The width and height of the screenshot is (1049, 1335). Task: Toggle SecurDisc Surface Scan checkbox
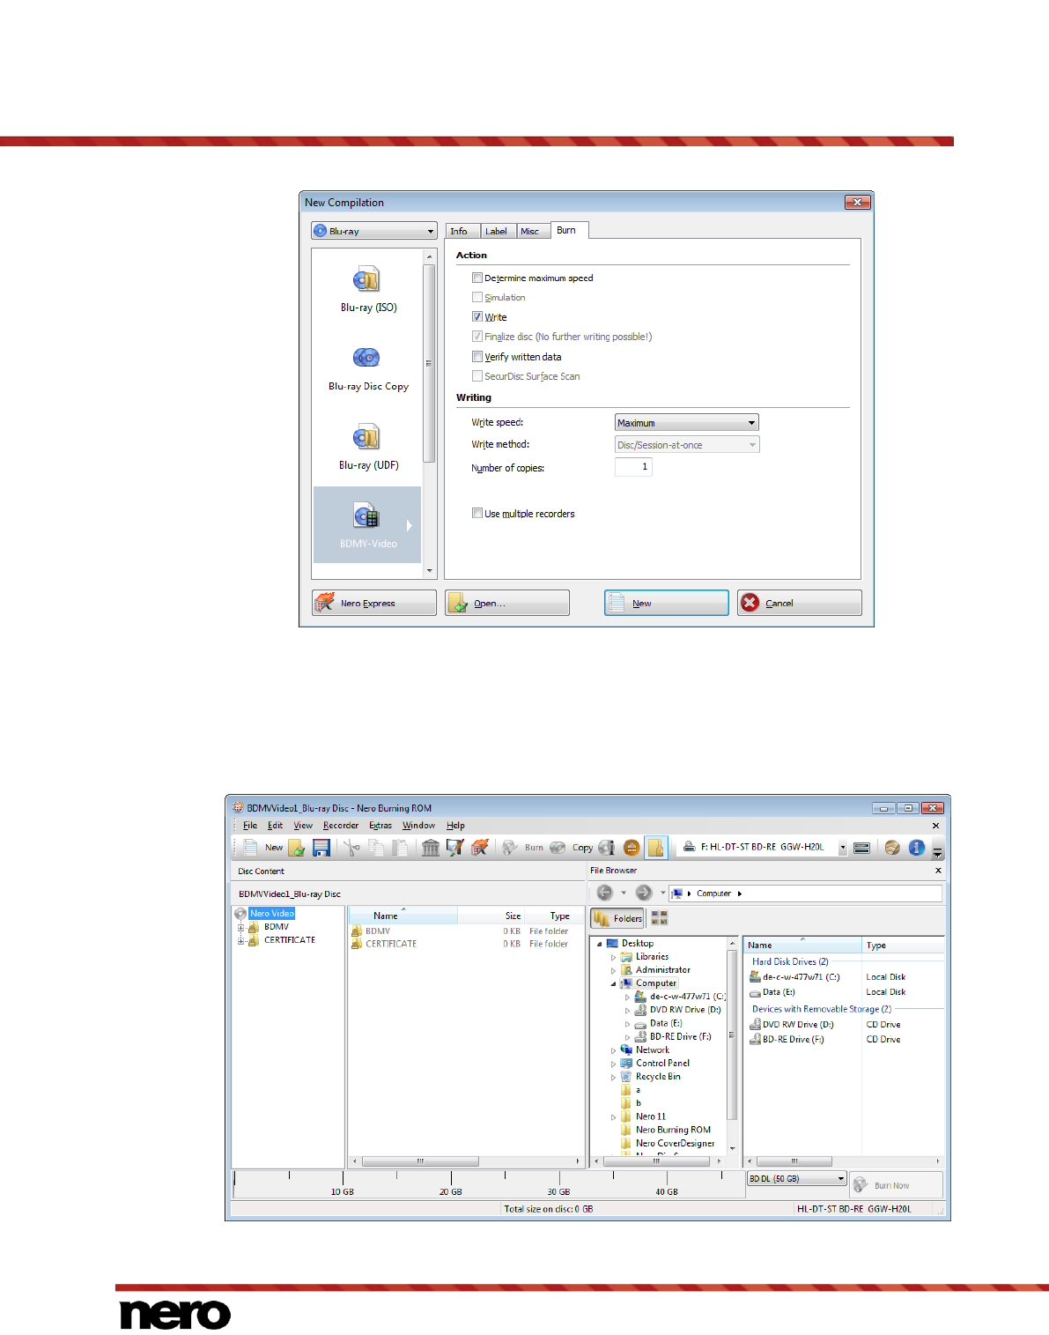pos(477,376)
